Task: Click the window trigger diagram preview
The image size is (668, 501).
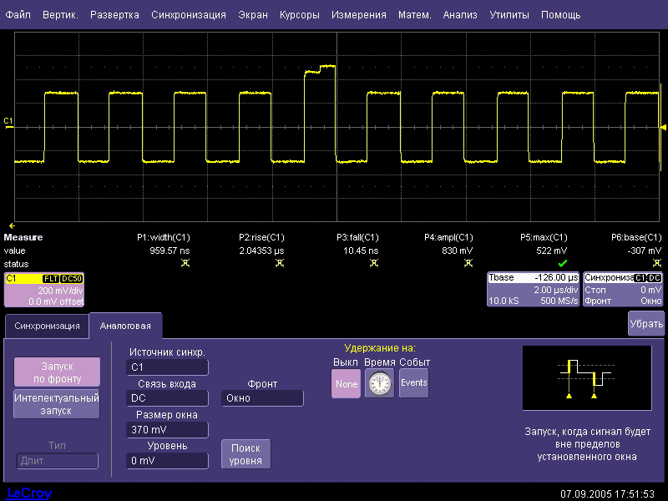Action: coord(586,378)
